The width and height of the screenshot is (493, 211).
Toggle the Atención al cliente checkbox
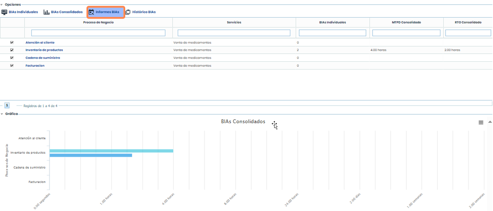(x=12, y=43)
